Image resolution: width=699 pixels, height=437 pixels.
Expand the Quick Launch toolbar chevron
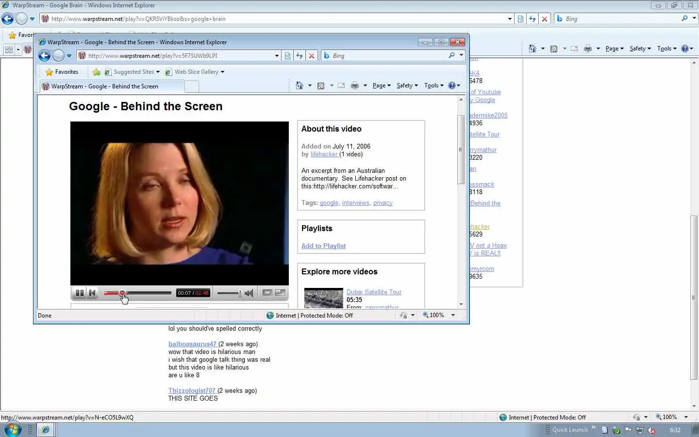593,428
